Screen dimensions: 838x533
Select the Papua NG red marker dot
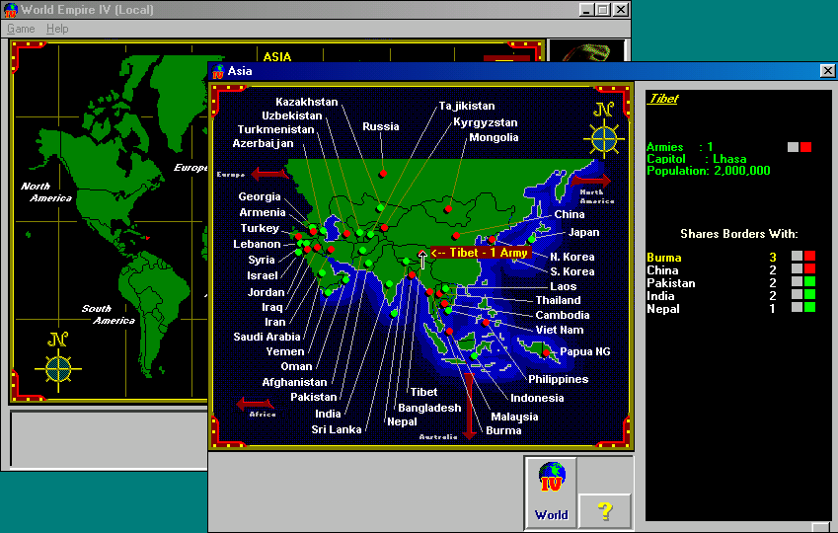coord(546,352)
